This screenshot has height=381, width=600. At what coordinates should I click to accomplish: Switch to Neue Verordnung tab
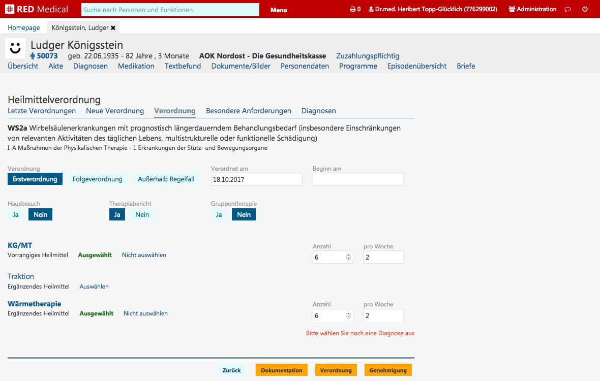coord(115,111)
